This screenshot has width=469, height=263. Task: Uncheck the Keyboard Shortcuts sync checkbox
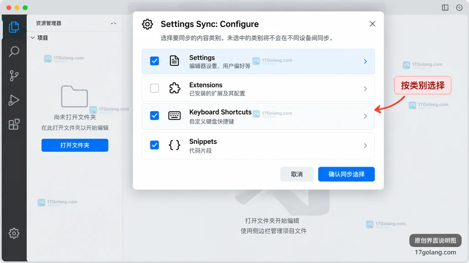pyautogui.click(x=154, y=116)
